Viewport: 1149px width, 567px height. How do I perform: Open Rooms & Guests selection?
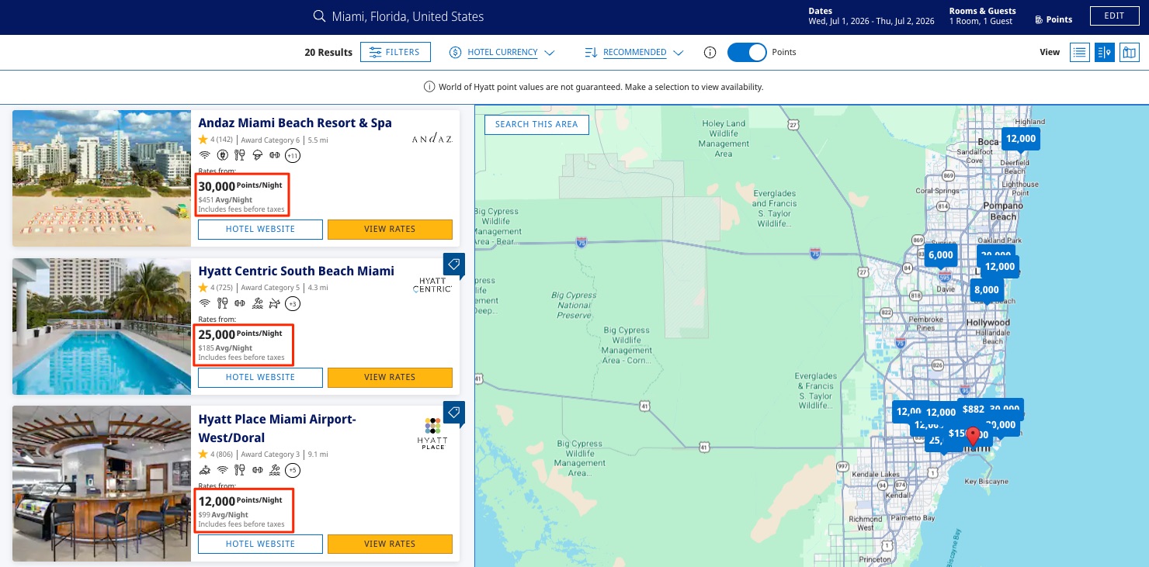pos(982,16)
